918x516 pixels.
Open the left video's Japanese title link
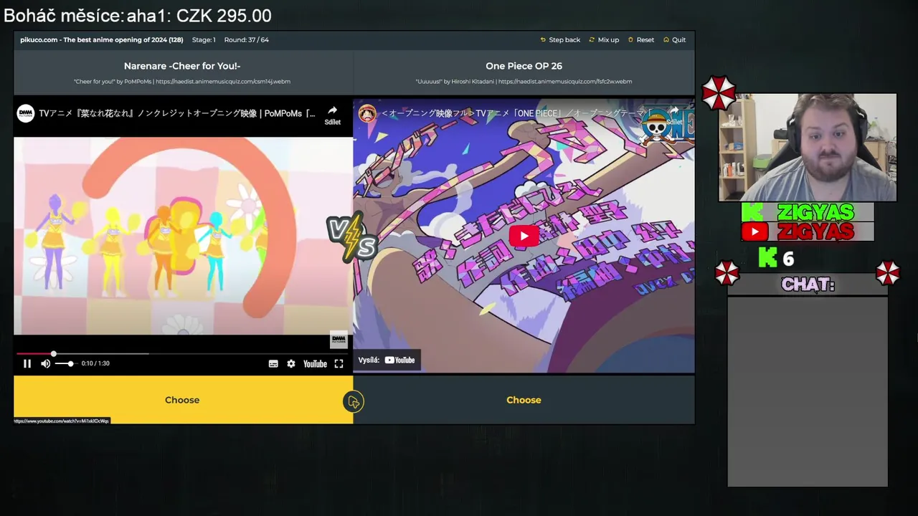(176, 113)
